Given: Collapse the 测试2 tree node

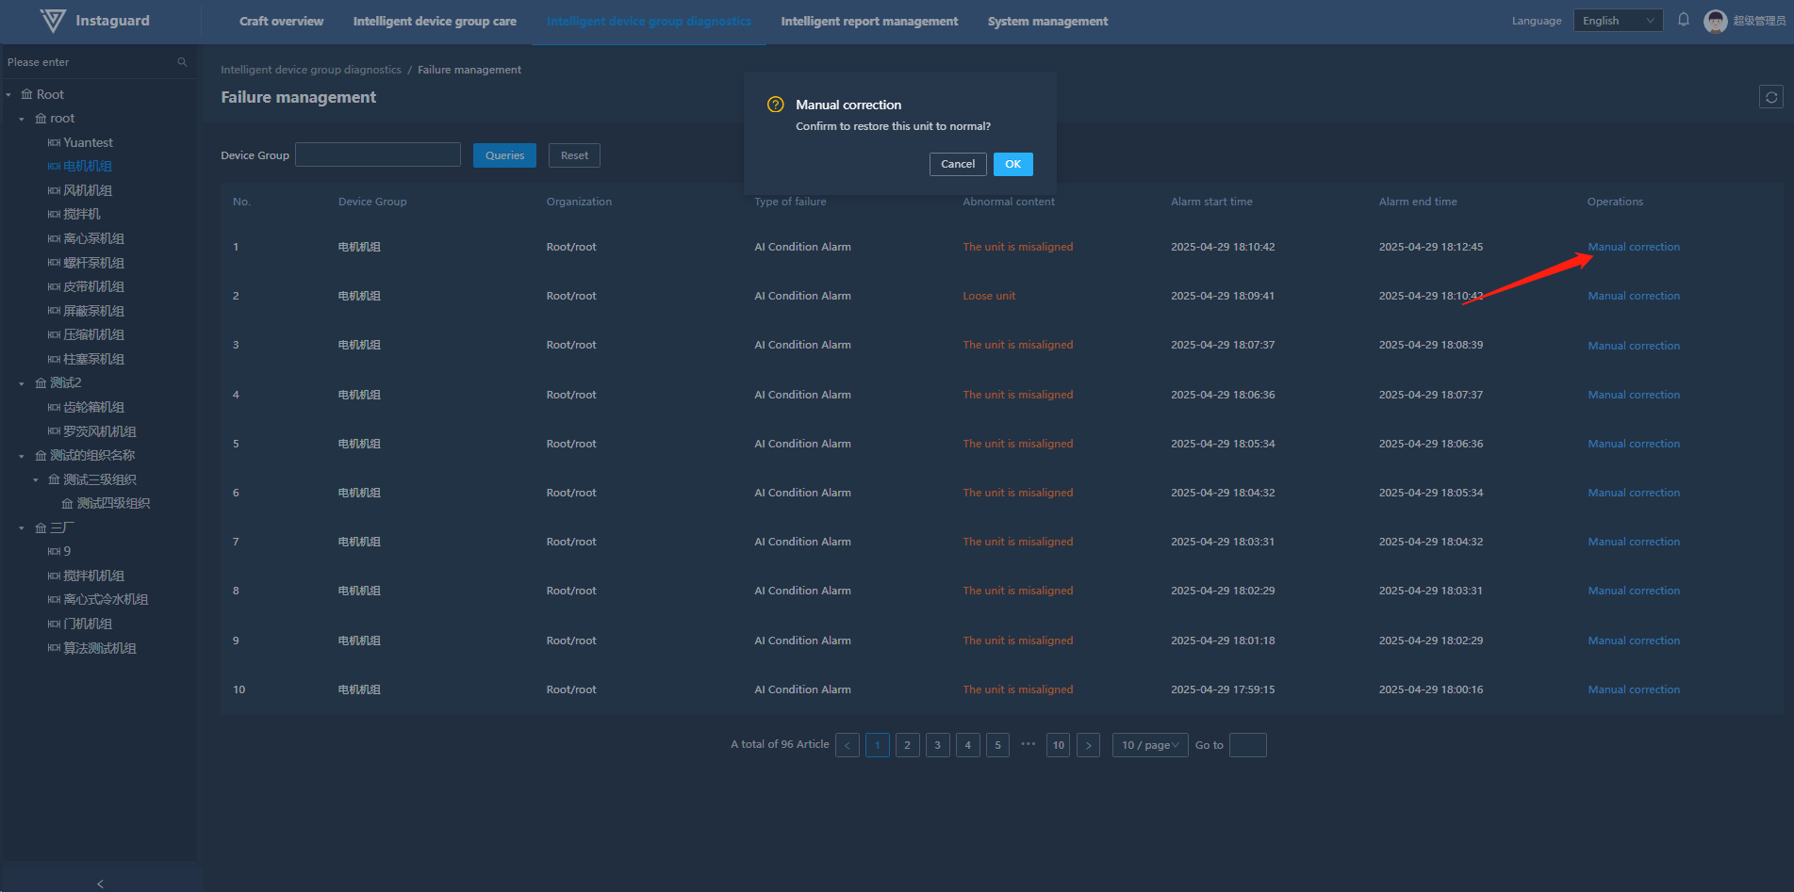Looking at the screenshot, I should tap(22, 383).
